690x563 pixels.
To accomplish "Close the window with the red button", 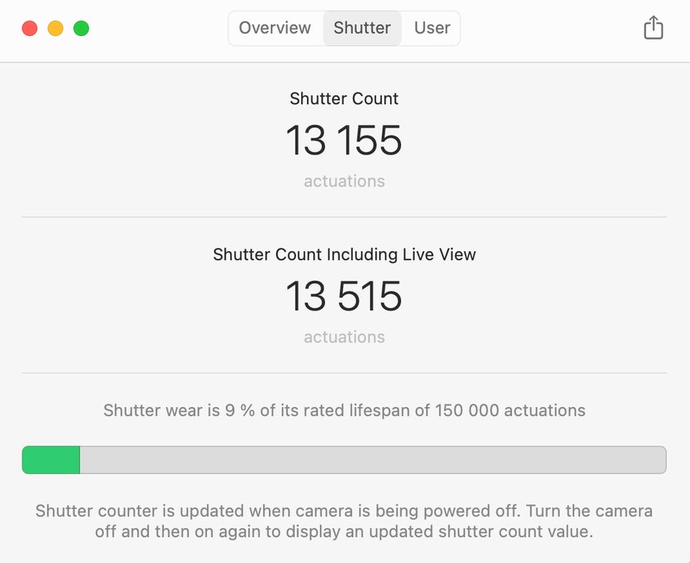I will 29,29.
